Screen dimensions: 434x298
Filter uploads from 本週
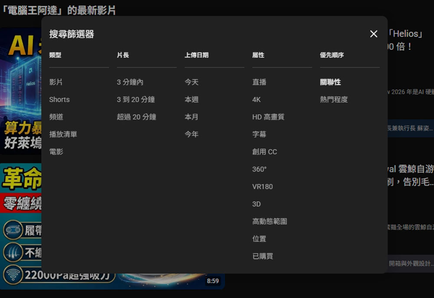pos(191,100)
